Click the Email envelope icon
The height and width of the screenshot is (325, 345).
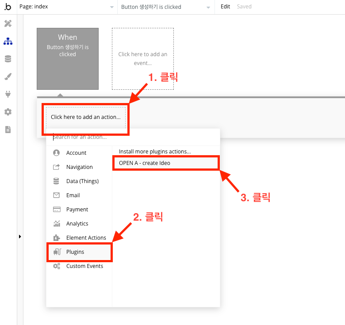click(56, 195)
